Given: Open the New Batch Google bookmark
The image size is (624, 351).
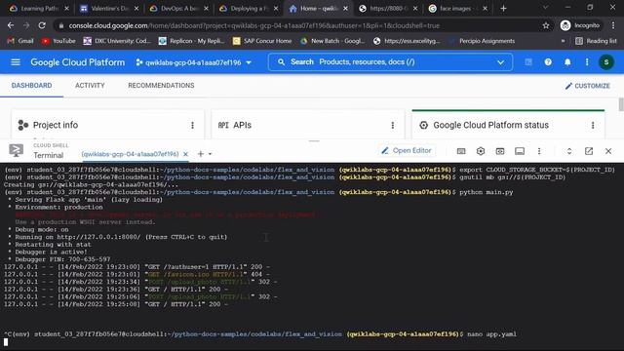Looking at the screenshot, I should point(332,41).
